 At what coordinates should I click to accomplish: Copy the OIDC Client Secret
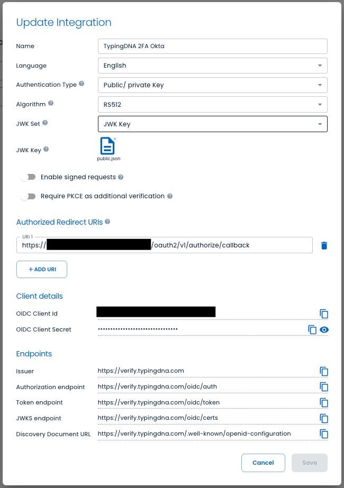pos(312,329)
